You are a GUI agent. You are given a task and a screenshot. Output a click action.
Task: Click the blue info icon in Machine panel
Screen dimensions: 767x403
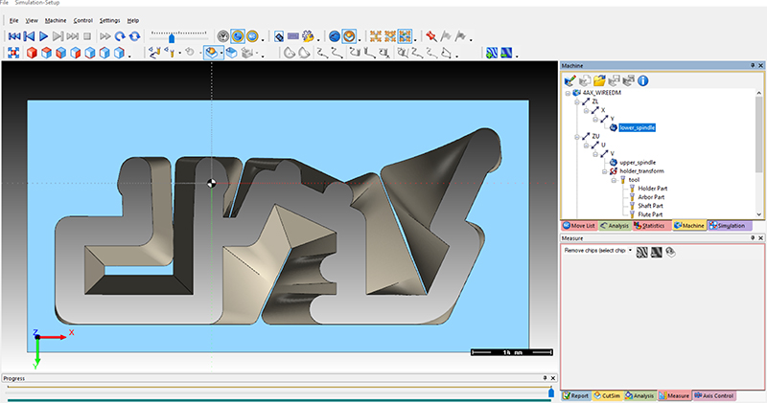pyautogui.click(x=643, y=80)
